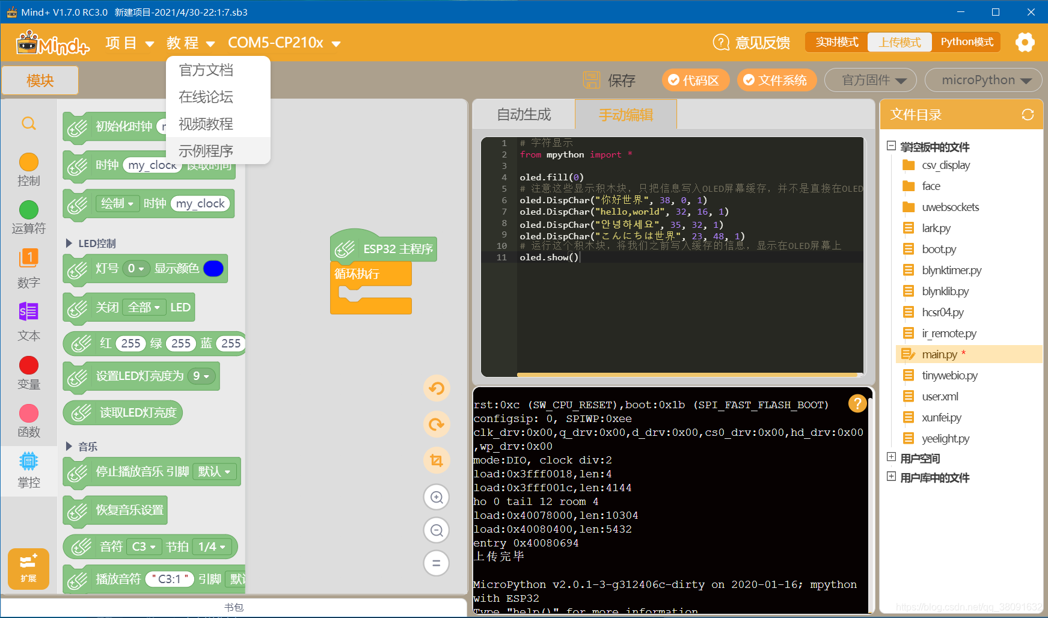Click the blue color swatch in 灯号 block
Image resolution: width=1048 pixels, height=618 pixels.
213,269
